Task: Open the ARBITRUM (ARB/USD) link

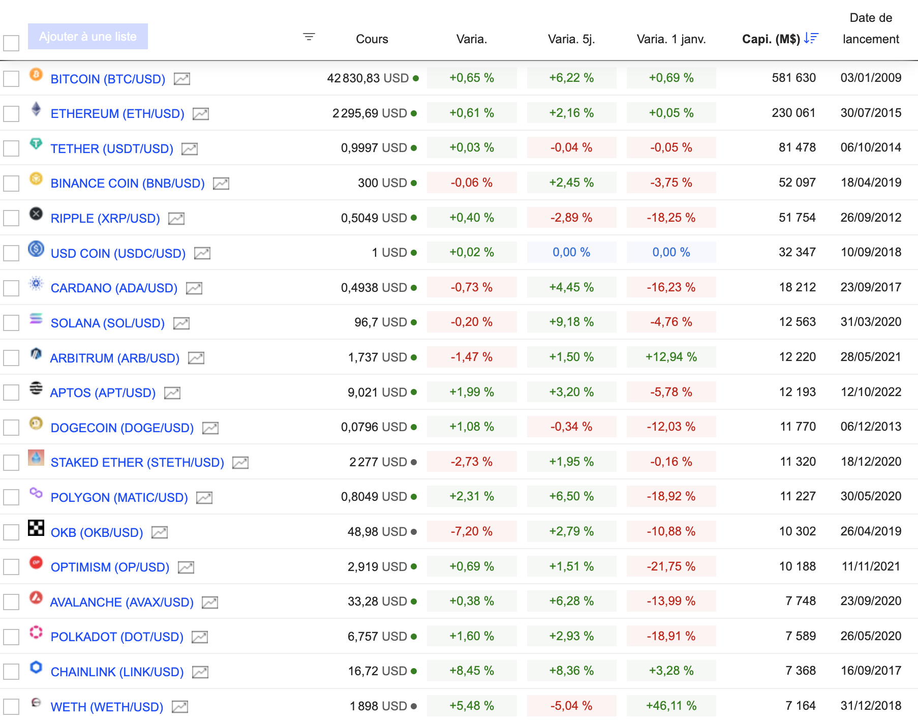Action: [x=115, y=358]
